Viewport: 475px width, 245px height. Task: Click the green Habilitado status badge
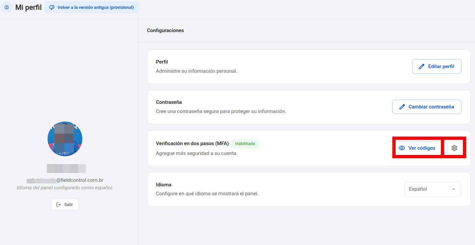coord(245,143)
